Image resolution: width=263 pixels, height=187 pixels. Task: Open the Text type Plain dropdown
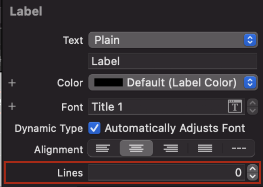(x=173, y=40)
